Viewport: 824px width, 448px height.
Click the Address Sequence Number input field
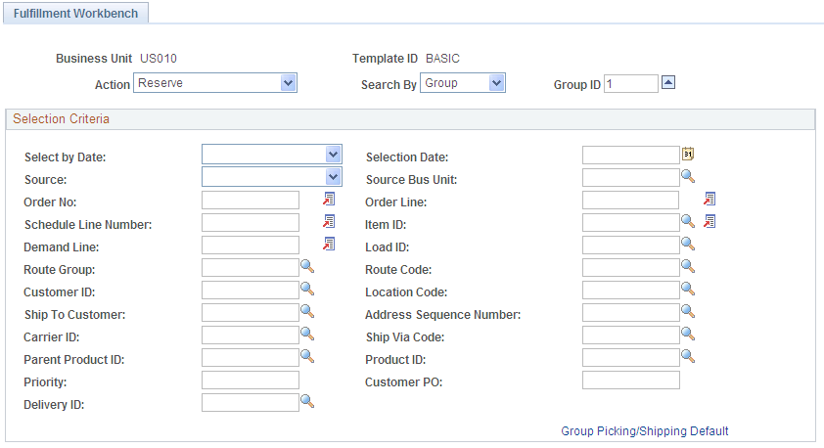click(x=630, y=313)
